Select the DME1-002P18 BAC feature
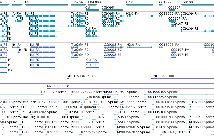The height and width of the screenshot is (136, 214). click(131, 88)
